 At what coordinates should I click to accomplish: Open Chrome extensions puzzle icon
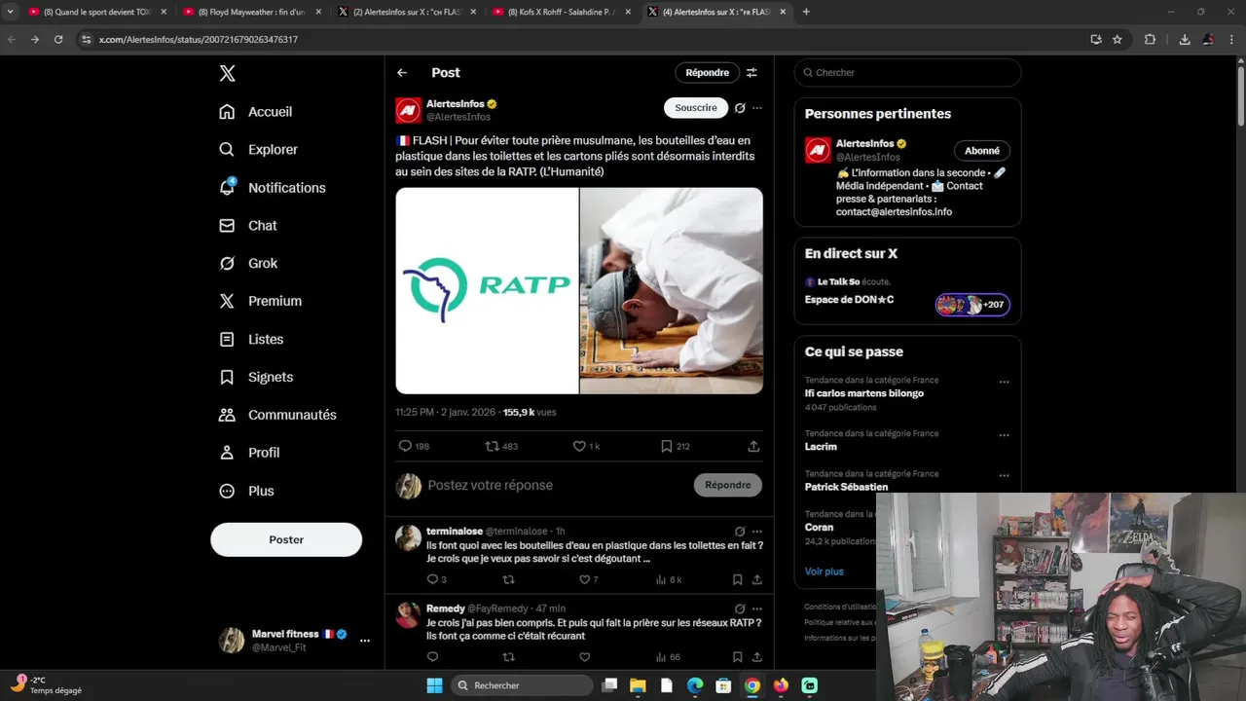[x=1150, y=39]
